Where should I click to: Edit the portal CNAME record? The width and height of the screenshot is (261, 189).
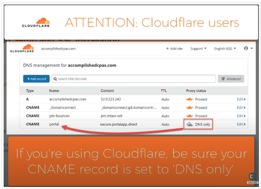pos(241,124)
